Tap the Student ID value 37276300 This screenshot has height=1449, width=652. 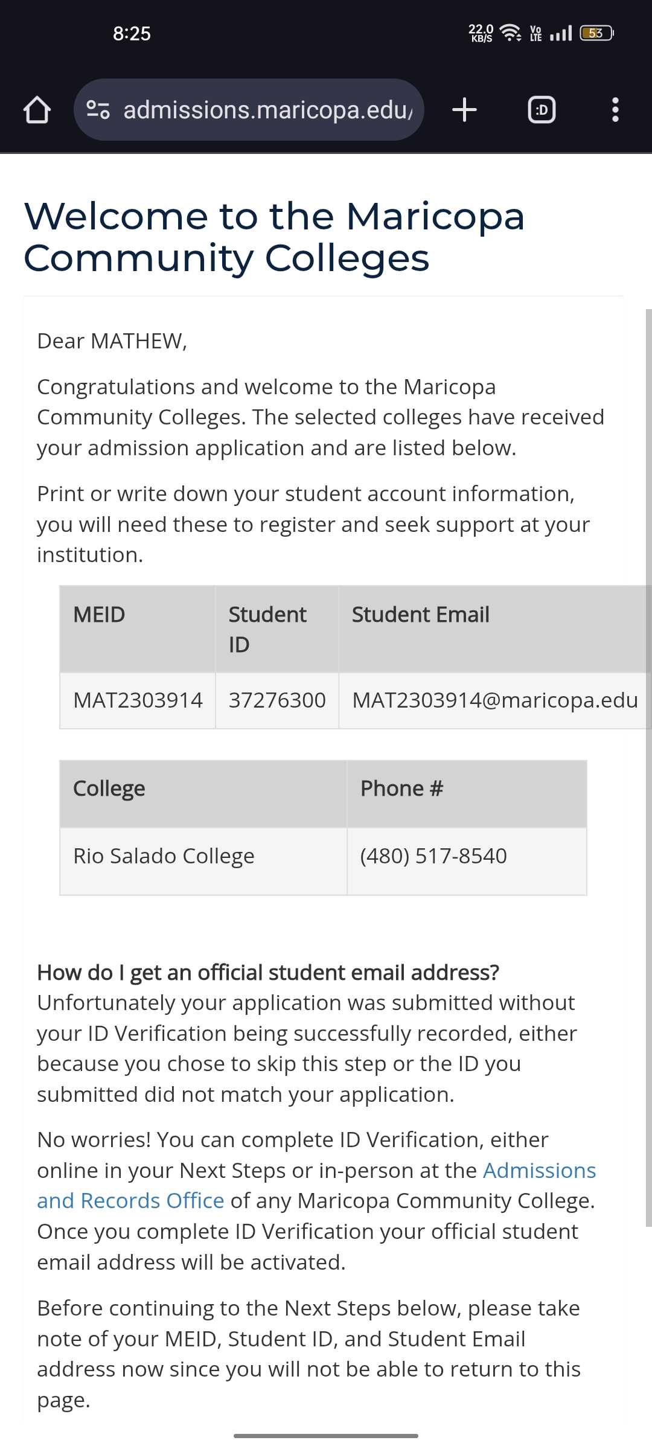pos(277,700)
